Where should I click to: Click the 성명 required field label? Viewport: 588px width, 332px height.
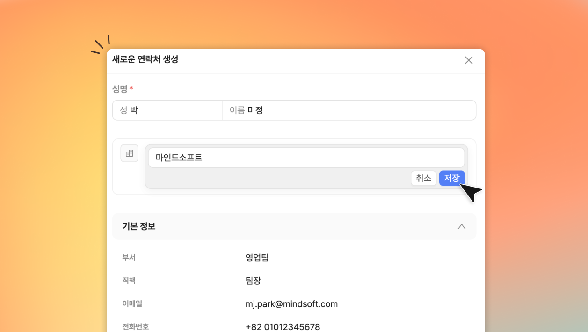click(x=120, y=88)
